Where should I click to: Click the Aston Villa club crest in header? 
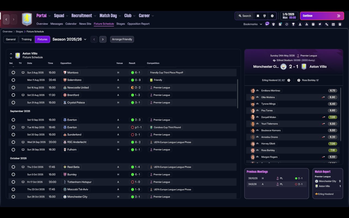click(27, 19)
